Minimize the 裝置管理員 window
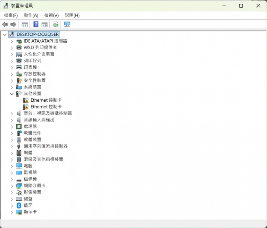The height and width of the screenshot is (228, 267). coord(224,6)
